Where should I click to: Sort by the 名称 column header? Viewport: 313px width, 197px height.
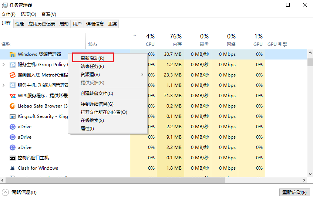click(43, 41)
